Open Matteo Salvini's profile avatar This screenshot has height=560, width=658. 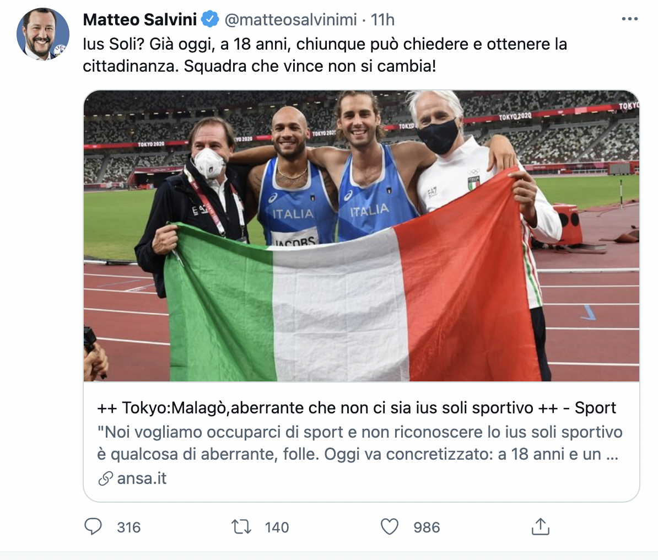pos(43,34)
